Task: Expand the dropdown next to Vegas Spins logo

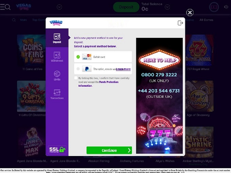Action: point(59,7)
